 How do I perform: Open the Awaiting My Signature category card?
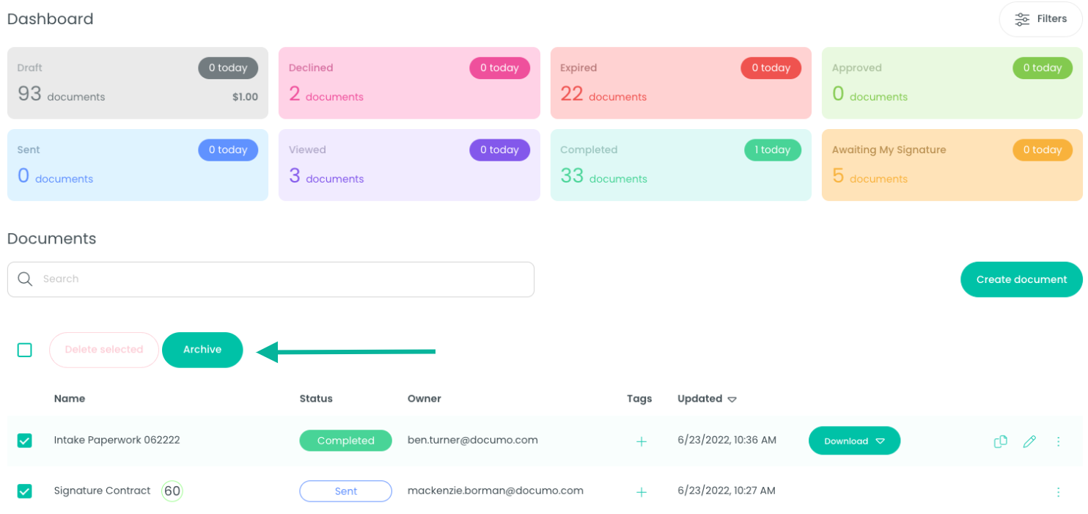952,164
